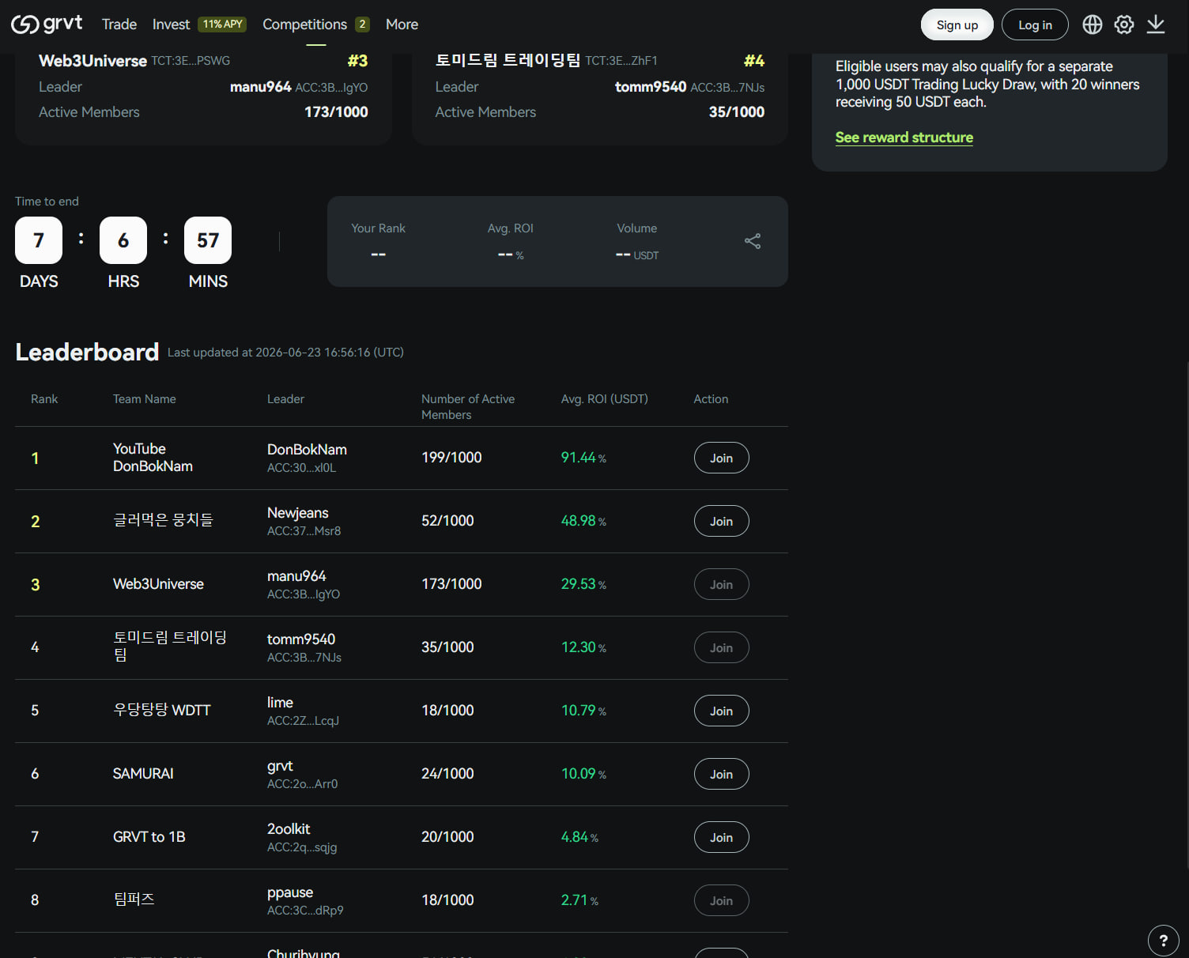Viewport: 1189px width, 958px height.
Task: Click the 팀퍼즈 team name
Action: [134, 900]
